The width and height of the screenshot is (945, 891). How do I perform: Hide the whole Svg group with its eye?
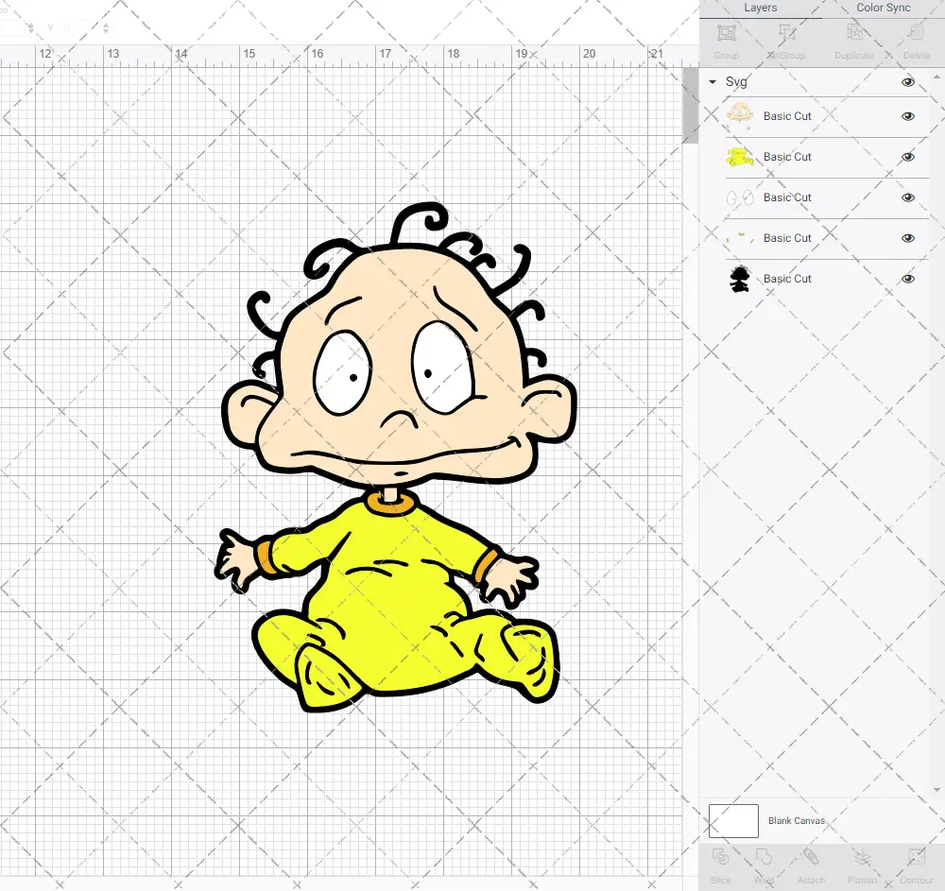[907, 82]
